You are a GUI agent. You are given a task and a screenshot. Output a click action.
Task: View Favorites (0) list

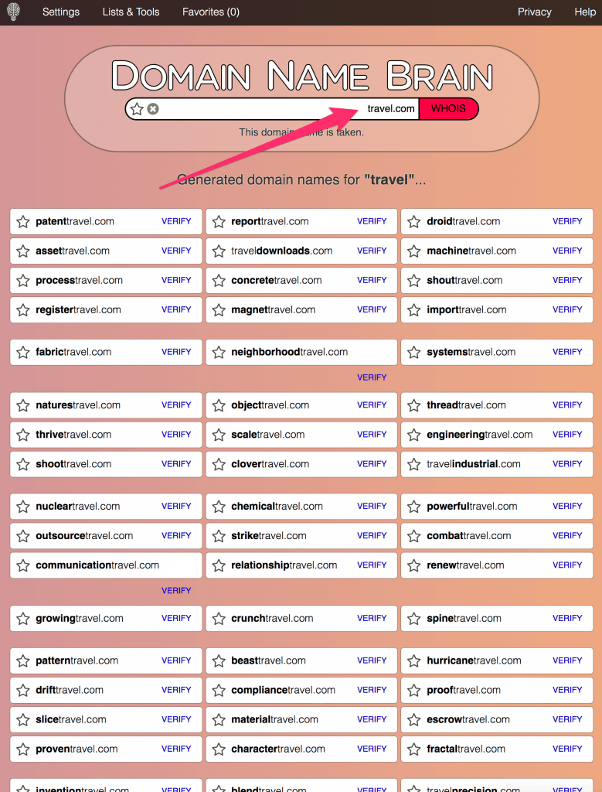211,12
